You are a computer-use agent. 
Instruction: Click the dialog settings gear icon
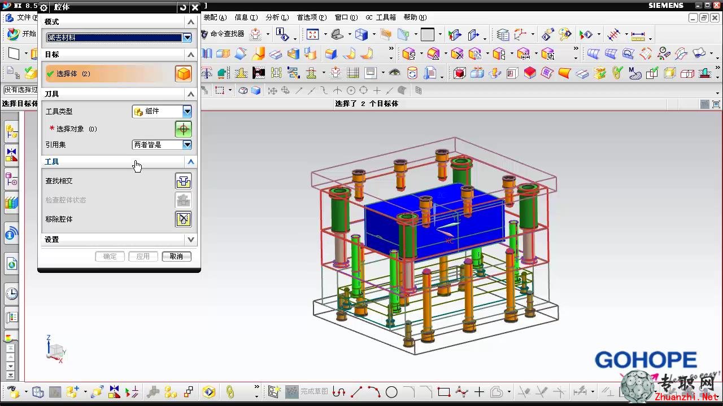click(x=44, y=7)
